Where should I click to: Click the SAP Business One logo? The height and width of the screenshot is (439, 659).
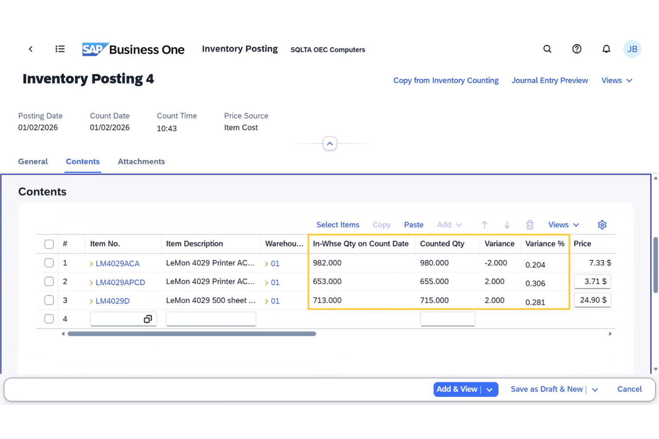tap(133, 49)
